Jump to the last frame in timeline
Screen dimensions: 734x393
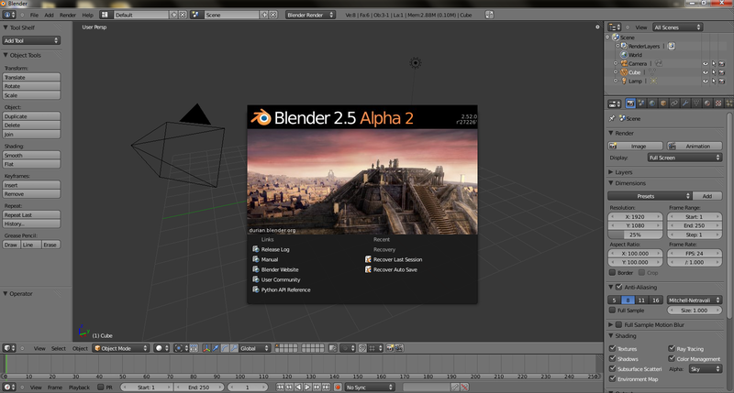(x=326, y=387)
